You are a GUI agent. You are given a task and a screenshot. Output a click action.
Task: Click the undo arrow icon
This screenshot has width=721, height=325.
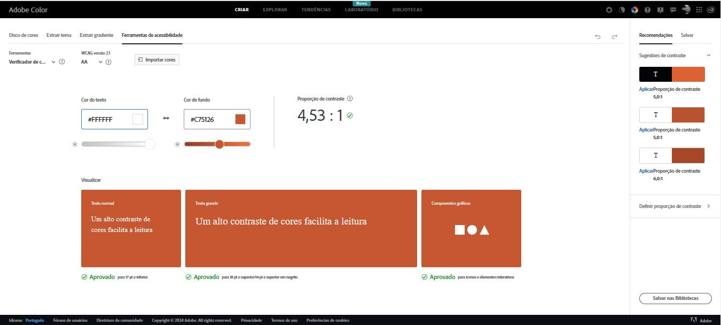tap(598, 36)
